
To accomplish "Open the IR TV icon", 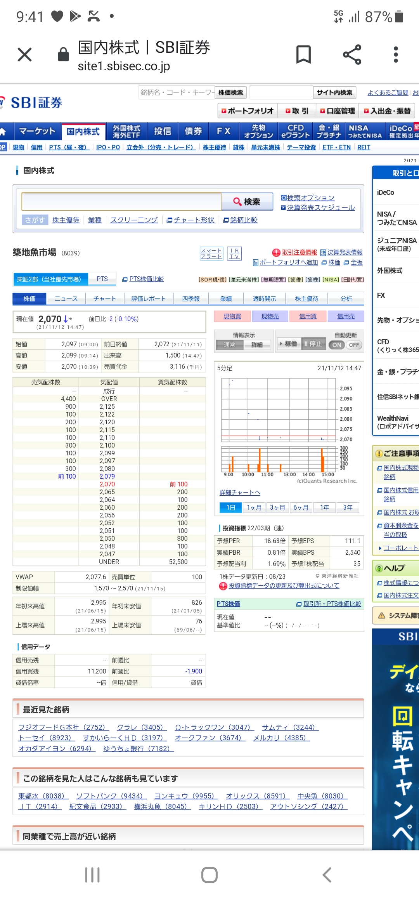I will coord(234,253).
